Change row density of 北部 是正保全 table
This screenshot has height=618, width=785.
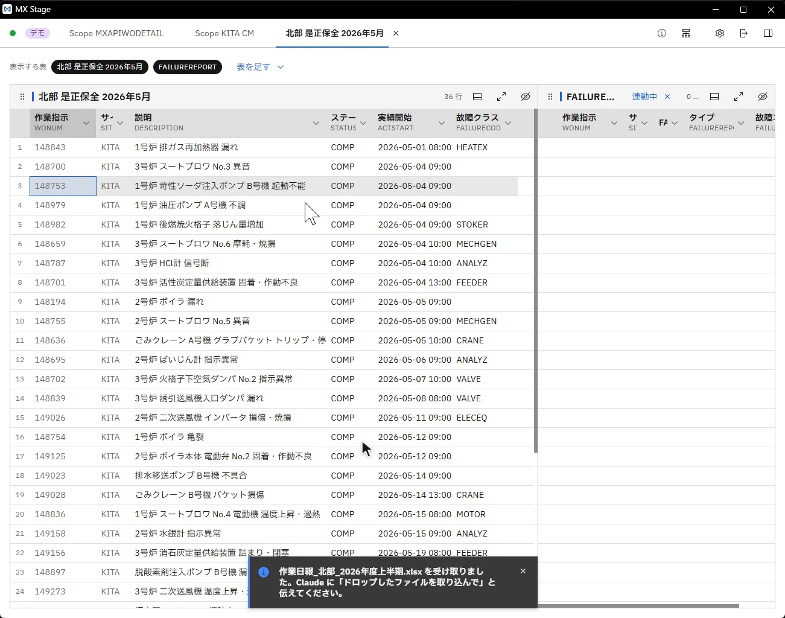(477, 97)
